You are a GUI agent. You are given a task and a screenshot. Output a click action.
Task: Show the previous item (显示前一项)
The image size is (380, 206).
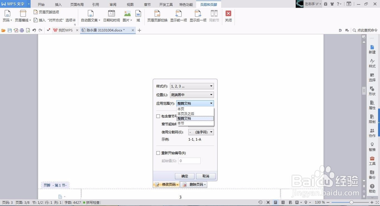tap(178, 16)
